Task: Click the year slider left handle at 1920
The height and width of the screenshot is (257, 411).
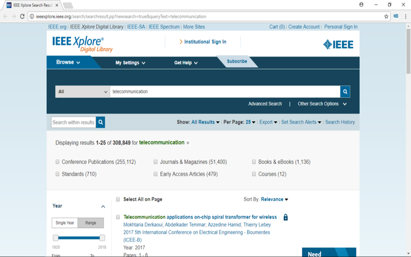Action: [x=55, y=238]
